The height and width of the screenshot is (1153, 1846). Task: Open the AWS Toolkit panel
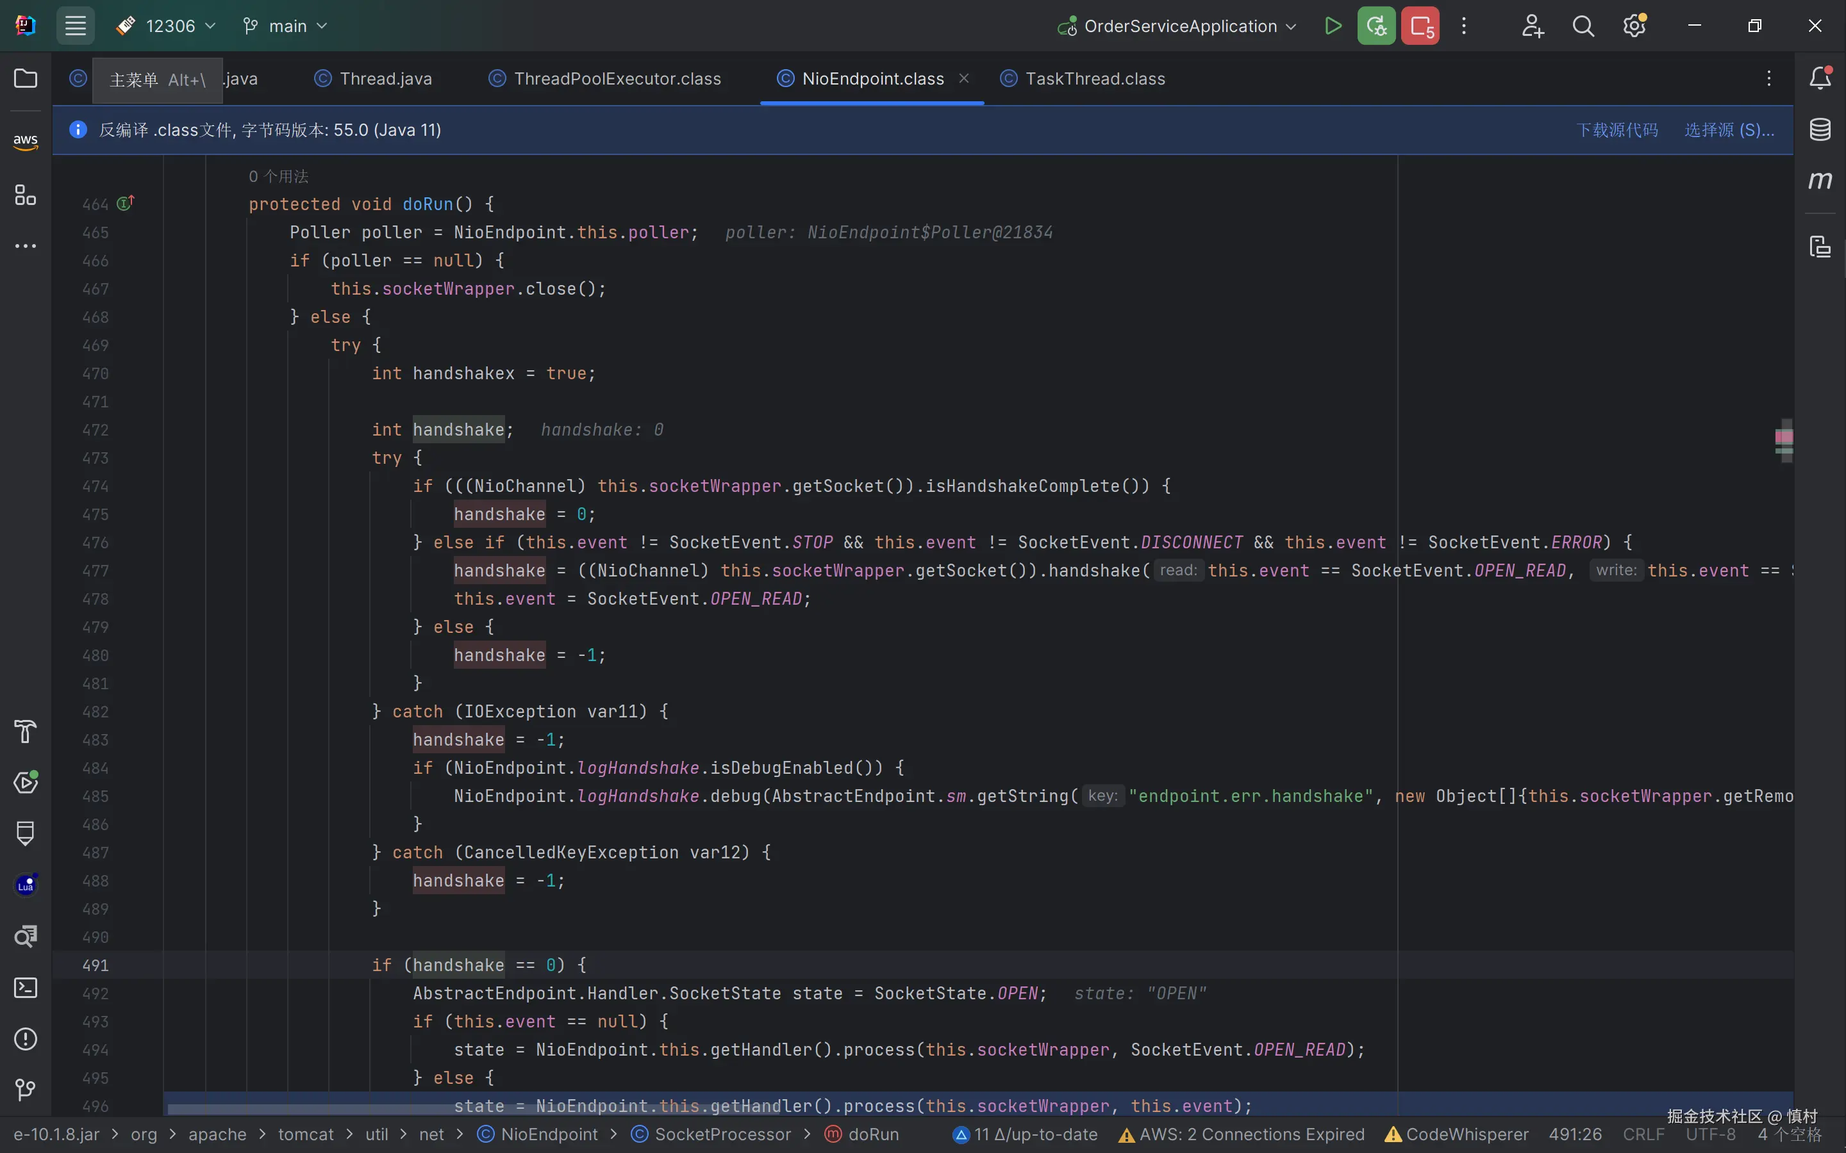pos(25,141)
